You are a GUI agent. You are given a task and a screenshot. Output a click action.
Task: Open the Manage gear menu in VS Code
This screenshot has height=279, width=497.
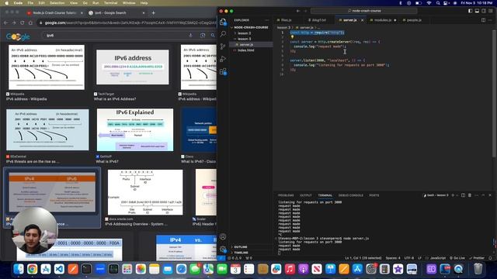coord(223,250)
